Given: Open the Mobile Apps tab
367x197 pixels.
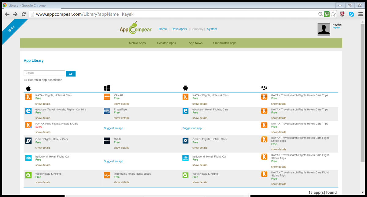Looking at the screenshot, I should coord(137,43).
